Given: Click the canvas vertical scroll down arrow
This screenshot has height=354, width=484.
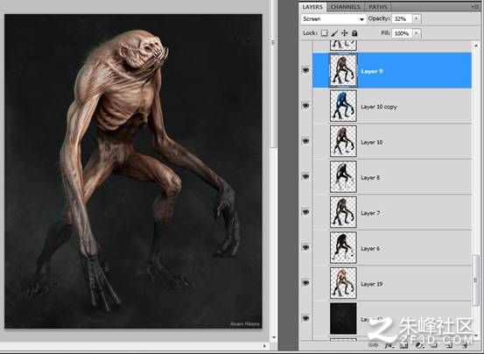Looking at the screenshot, I should pyautogui.click(x=273, y=337).
